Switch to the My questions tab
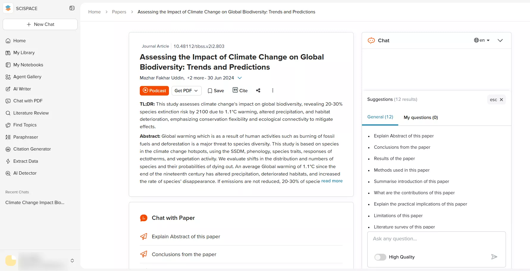This screenshot has width=530, height=271. [x=421, y=117]
